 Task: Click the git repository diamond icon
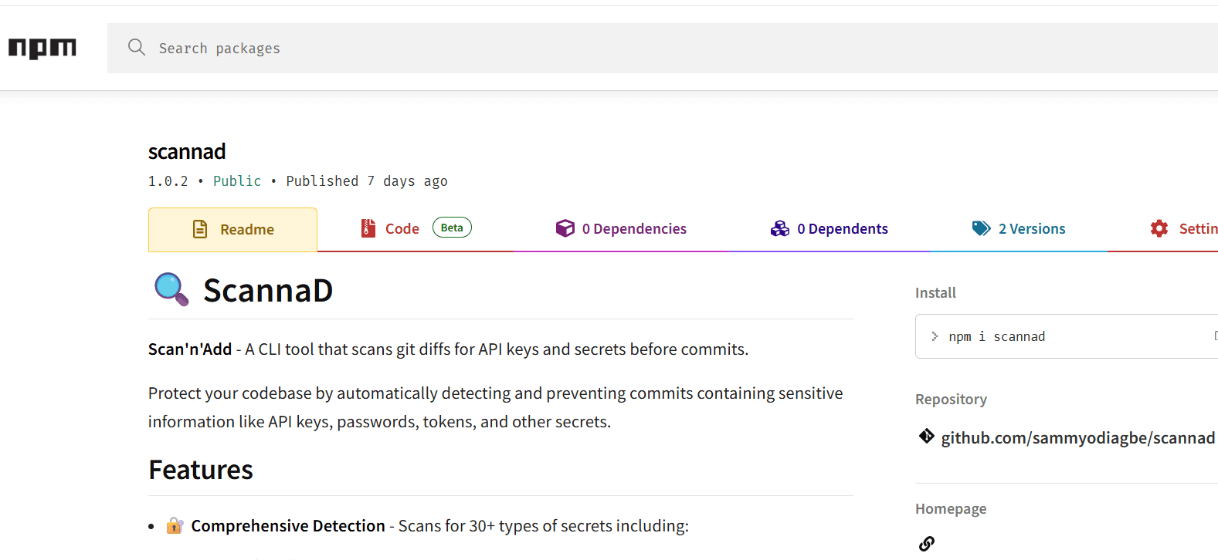point(927,437)
